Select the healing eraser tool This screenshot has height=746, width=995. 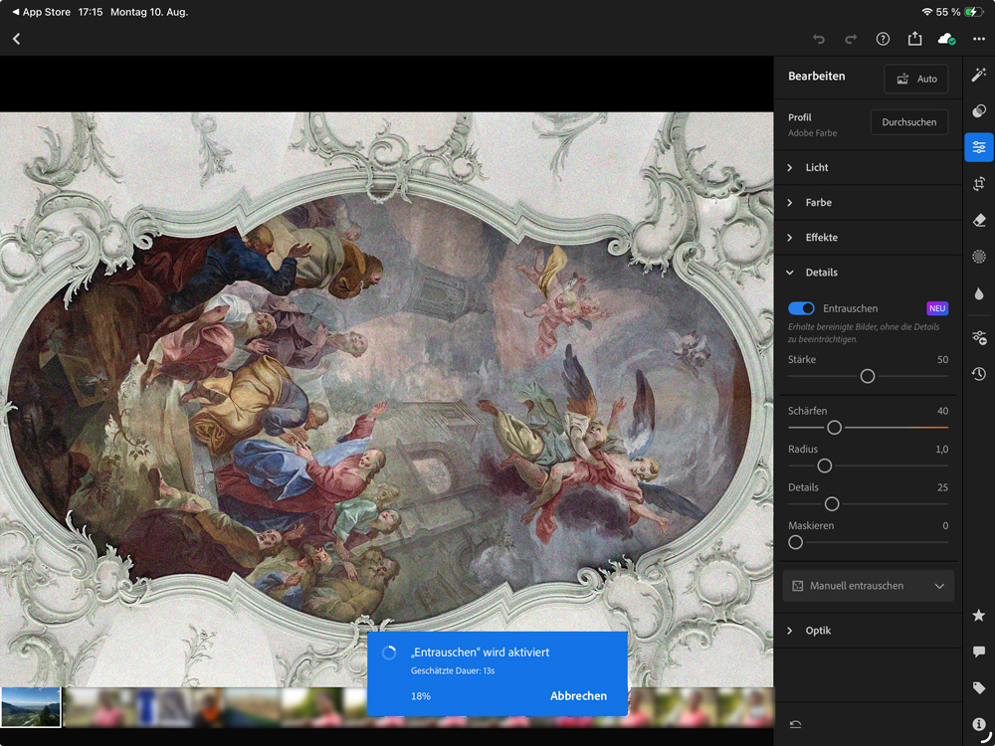point(979,220)
